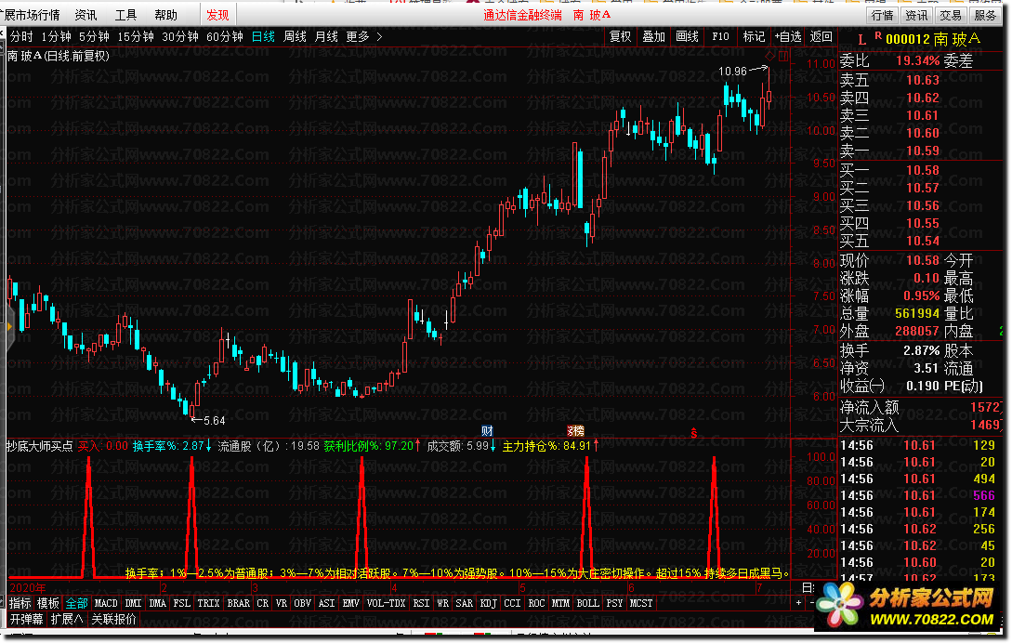1012x643 pixels.
Task: Select the 60分钟 period tab
Action: point(225,37)
